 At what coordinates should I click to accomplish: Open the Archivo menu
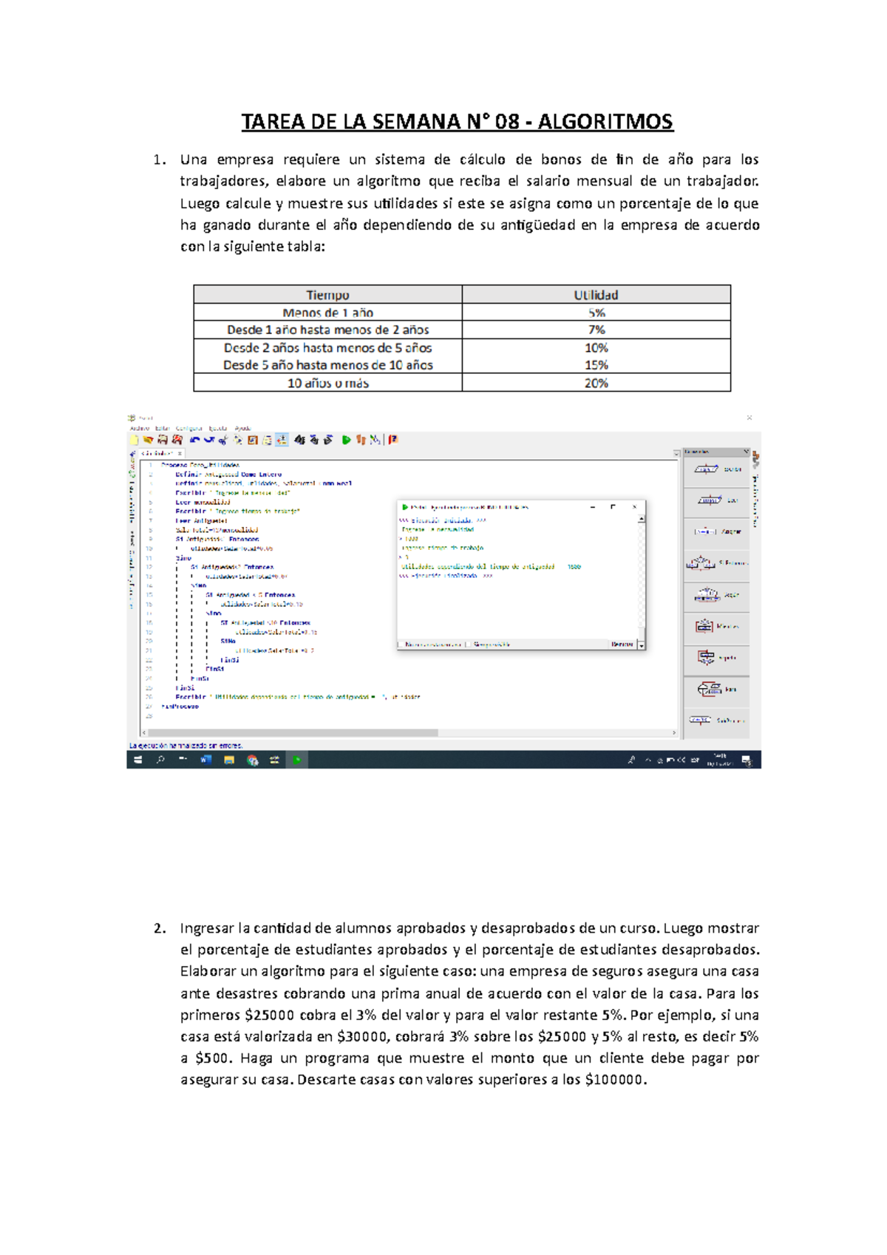pos(139,428)
